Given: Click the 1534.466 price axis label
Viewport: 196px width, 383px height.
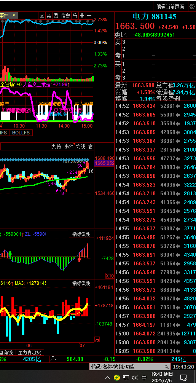Looking at the screenshot, I should (x=104, y=193).
